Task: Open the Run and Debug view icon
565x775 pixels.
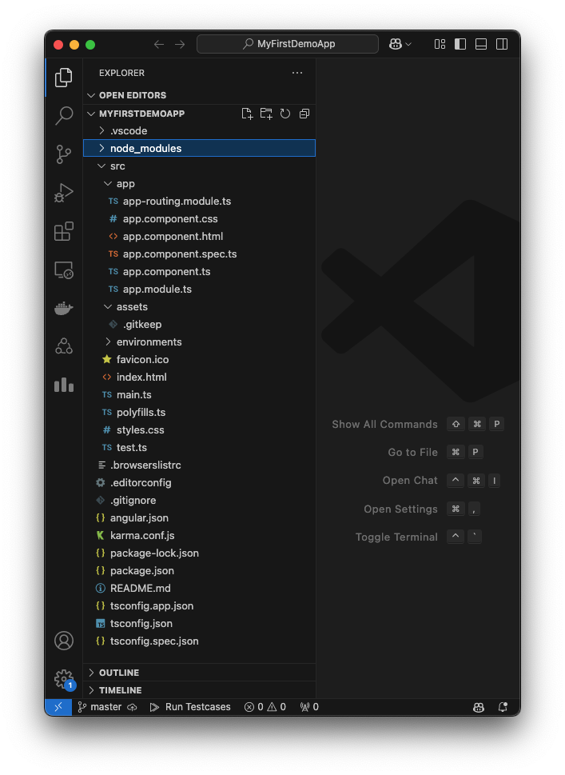Action: (64, 193)
